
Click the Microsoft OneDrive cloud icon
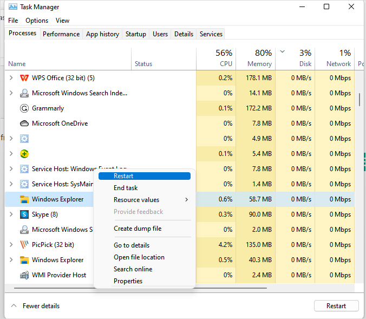(x=24, y=123)
